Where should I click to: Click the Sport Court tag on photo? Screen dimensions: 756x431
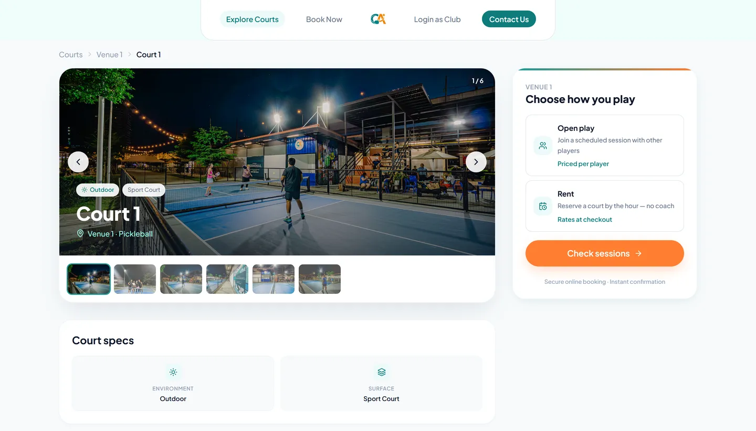coord(144,190)
